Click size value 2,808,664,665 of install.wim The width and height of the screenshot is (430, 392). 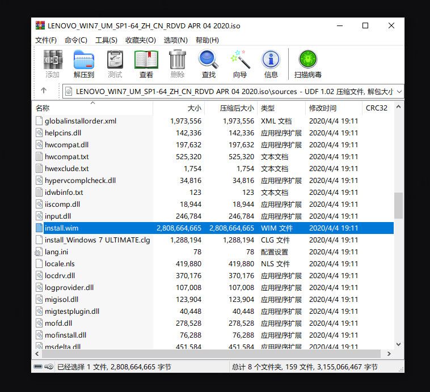point(179,228)
